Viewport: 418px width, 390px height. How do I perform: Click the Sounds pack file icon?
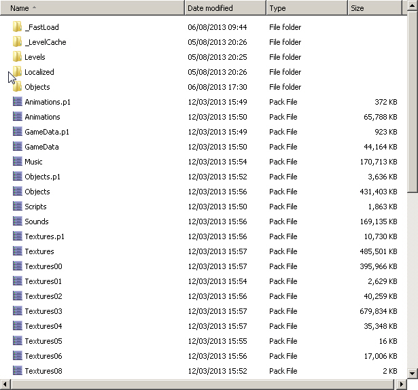point(17,221)
